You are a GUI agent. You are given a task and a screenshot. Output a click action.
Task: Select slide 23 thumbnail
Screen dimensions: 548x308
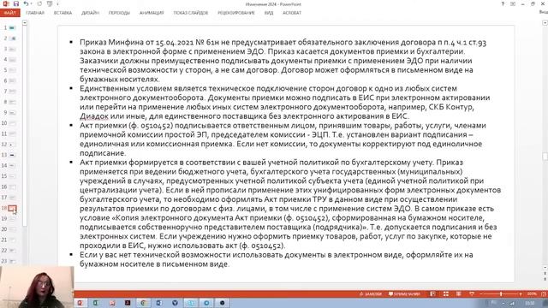tap(12, 261)
